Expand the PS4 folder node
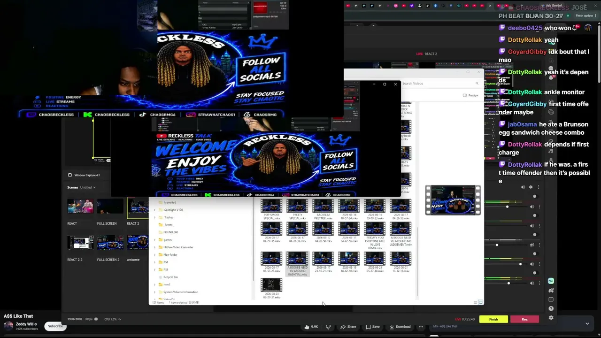 [x=154, y=262]
